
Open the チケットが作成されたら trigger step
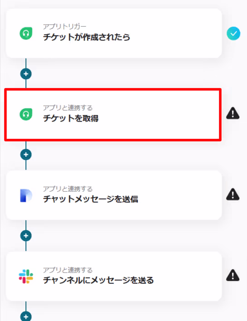(x=114, y=34)
